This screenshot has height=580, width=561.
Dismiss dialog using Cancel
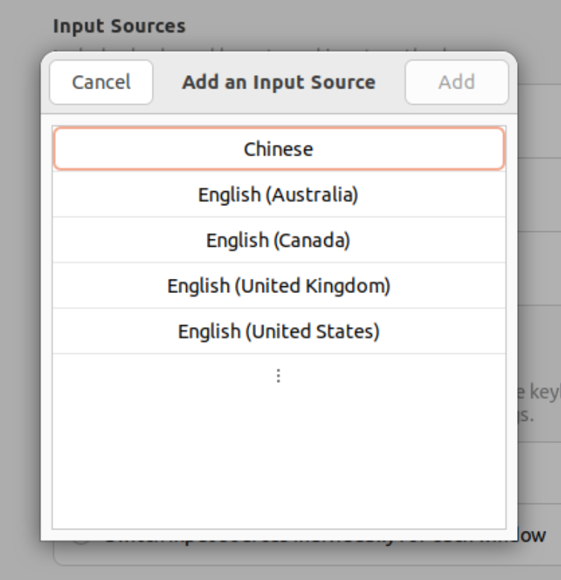click(101, 82)
